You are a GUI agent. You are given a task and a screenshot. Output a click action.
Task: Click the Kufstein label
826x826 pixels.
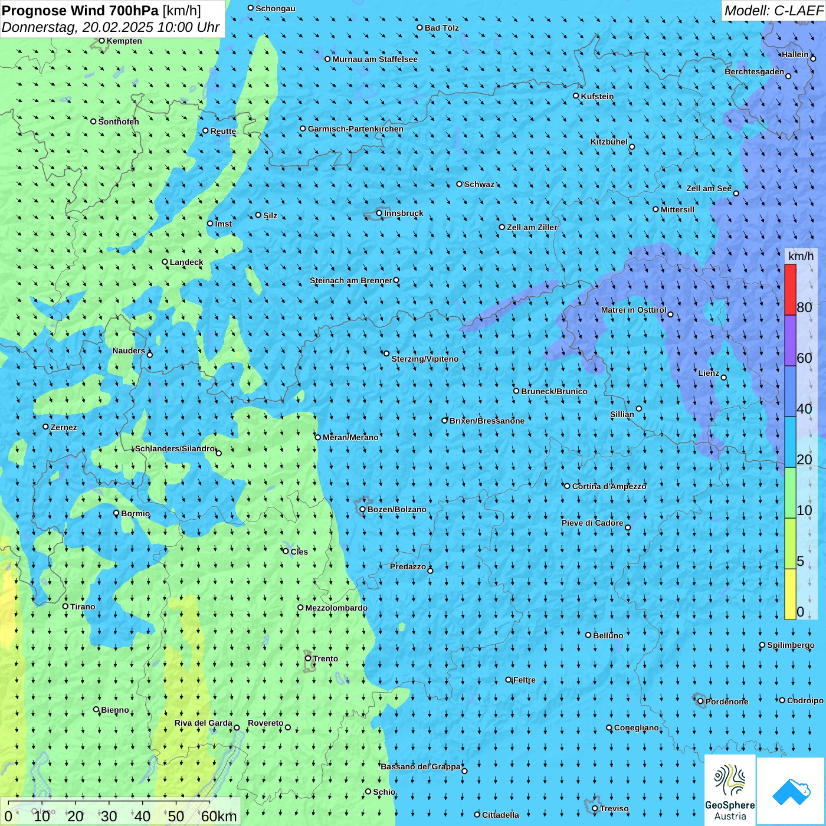pyautogui.click(x=597, y=96)
